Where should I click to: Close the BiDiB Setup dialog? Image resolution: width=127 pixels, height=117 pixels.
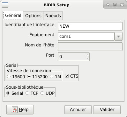click(x=122, y=5)
